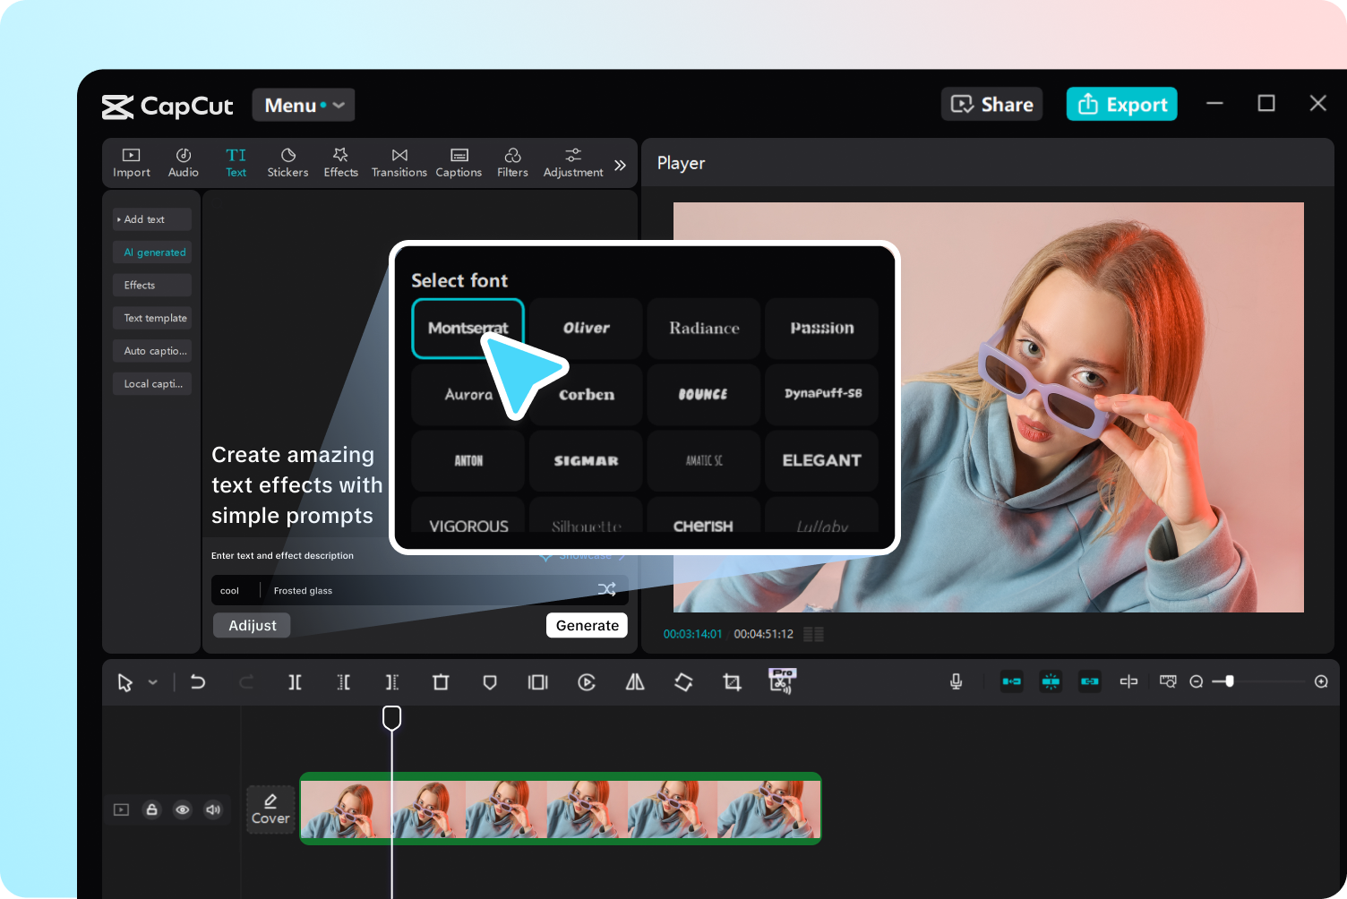The height and width of the screenshot is (899, 1347).
Task: Click the mirror flip icon
Action: [x=635, y=682]
